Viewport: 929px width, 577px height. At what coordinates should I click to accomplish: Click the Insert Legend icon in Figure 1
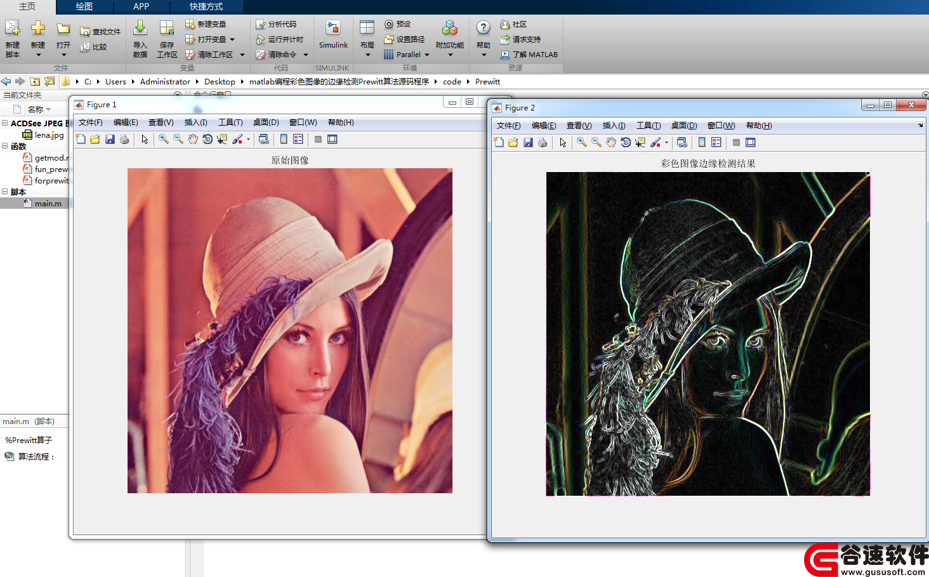pos(298,139)
